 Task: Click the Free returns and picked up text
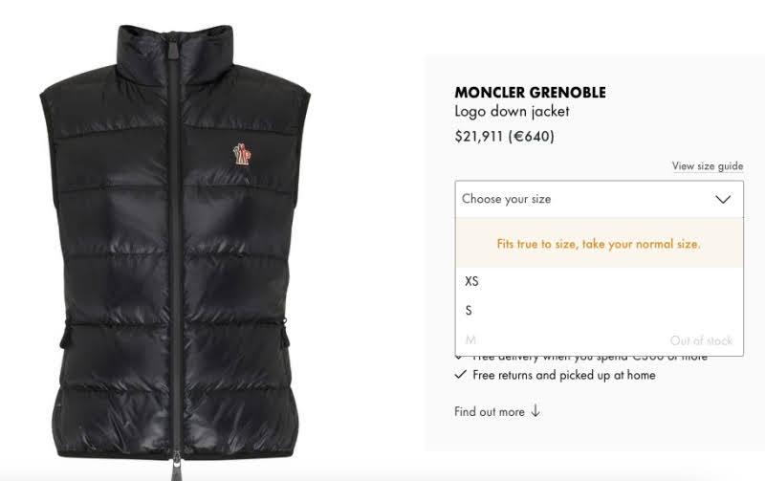564,375
